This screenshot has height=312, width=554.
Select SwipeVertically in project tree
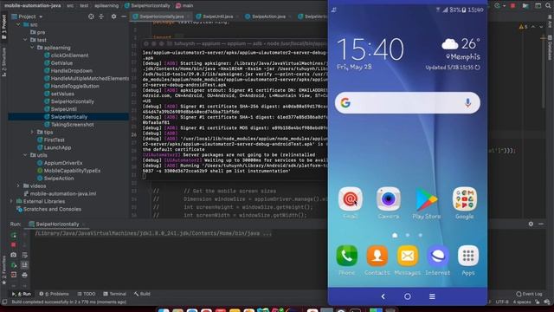tap(68, 117)
